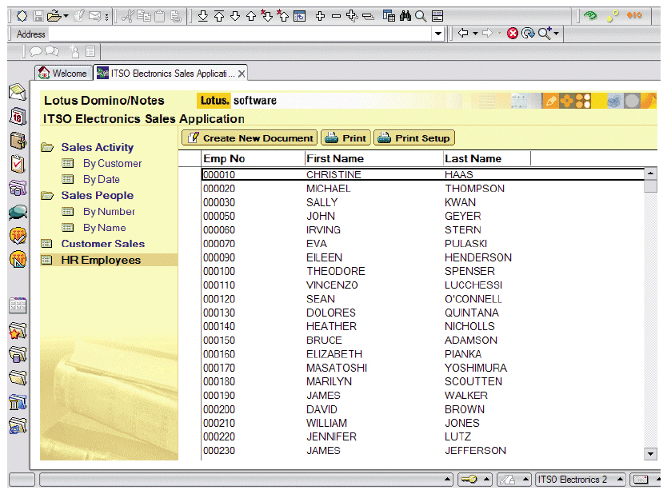The image size is (667, 494).
Task: Click the key icon in the status bar
Action: pos(469,480)
